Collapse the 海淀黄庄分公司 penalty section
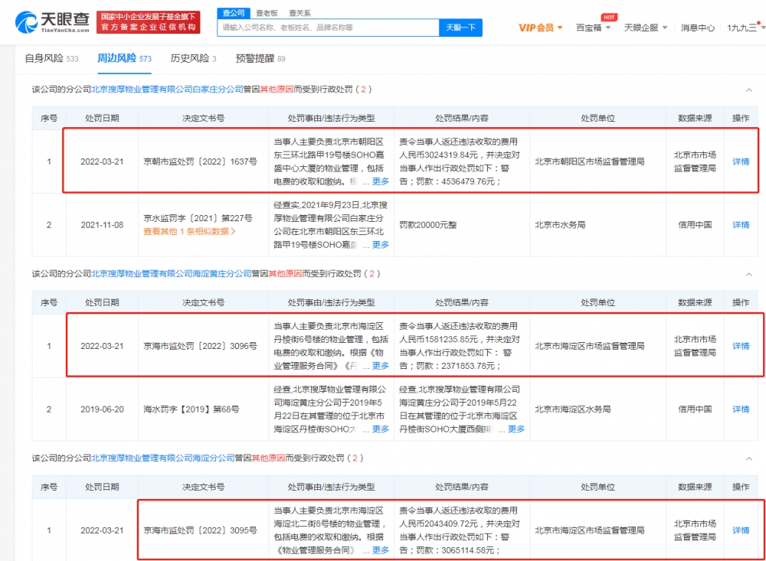The height and width of the screenshot is (561, 766). [x=749, y=275]
